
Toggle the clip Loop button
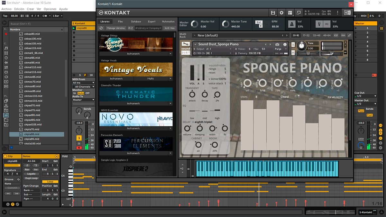pyautogui.click(x=50, y=182)
